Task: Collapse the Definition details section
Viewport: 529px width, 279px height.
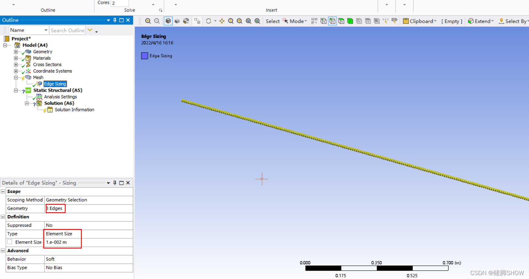Action: click(3, 217)
